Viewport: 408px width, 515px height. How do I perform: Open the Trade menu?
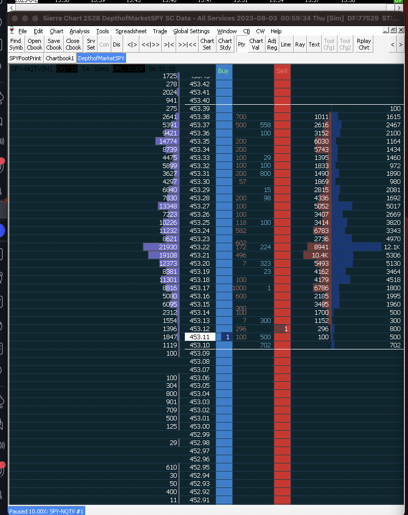coord(160,31)
